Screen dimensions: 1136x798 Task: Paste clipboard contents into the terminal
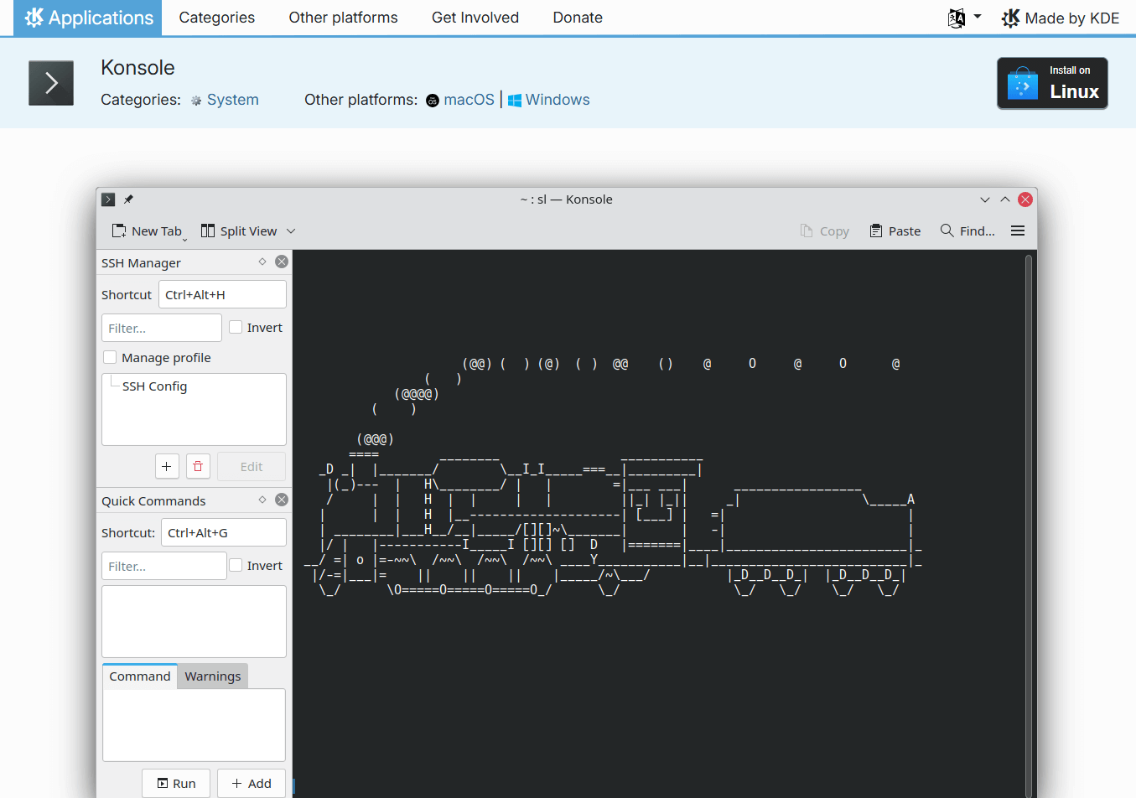click(895, 231)
